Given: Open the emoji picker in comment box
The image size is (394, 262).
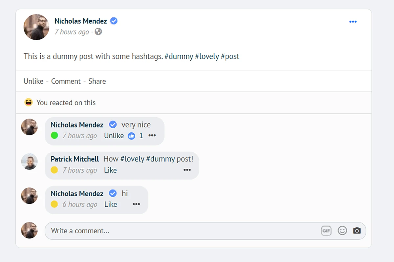Looking at the screenshot, I should [x=342, y=231].
